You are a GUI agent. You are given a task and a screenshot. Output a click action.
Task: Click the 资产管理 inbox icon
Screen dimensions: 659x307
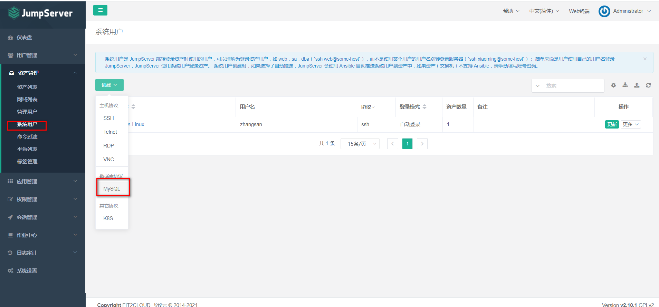point(11,73)
